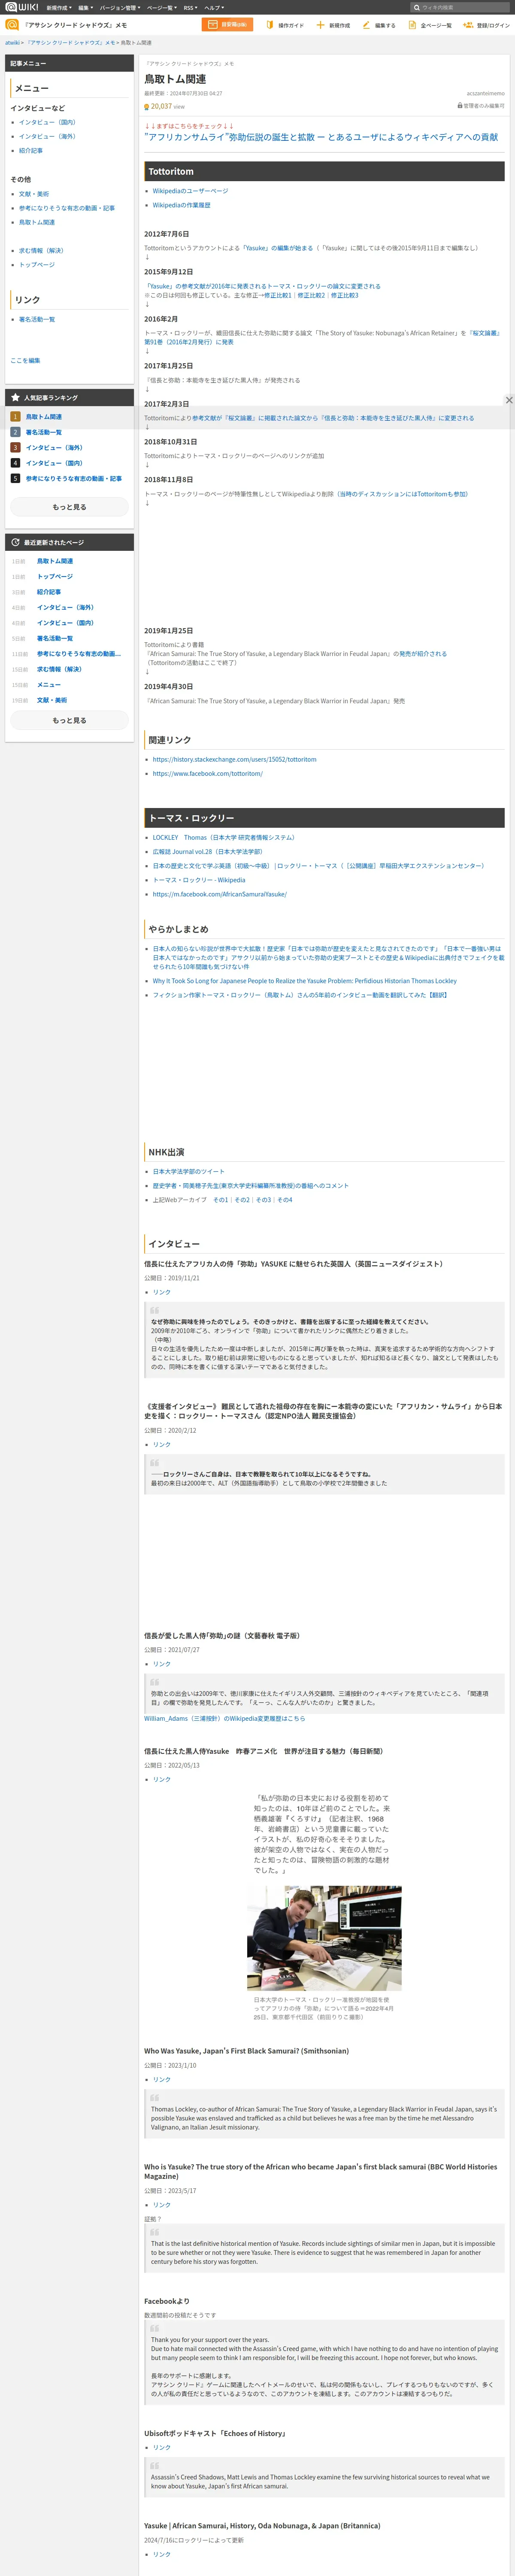Click the 新規作成 plus icon
The height and width of the screenshot is (2576, 515).
(x=320, y=25)
